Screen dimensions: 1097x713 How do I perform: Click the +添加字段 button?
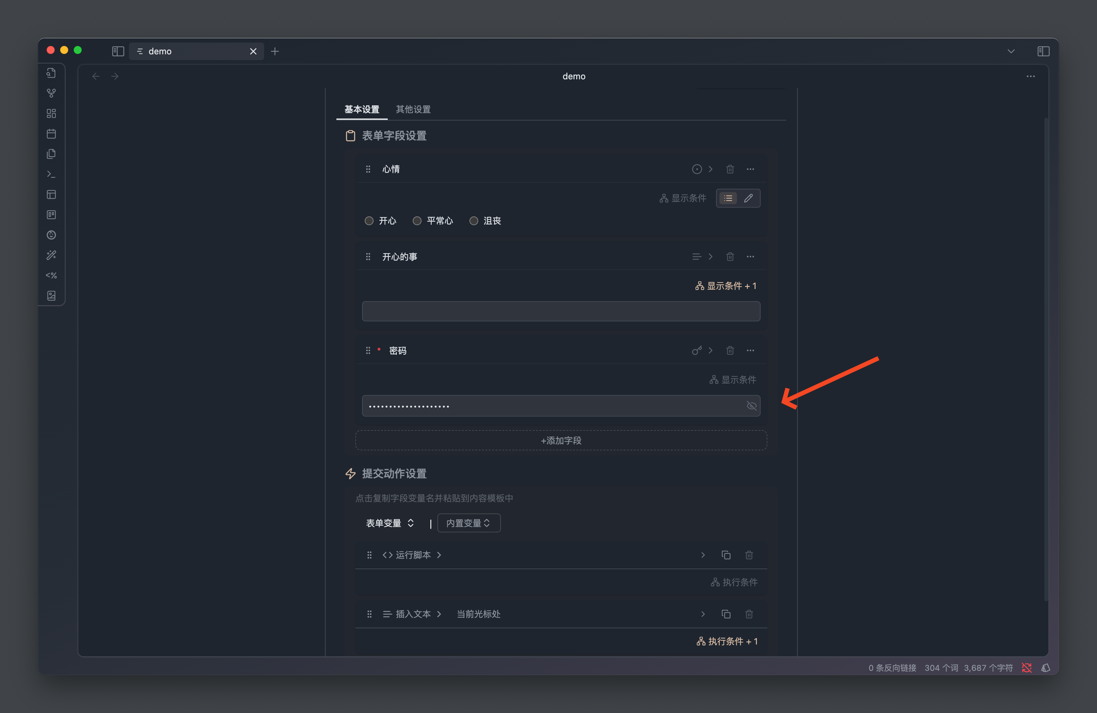[560, 440]
